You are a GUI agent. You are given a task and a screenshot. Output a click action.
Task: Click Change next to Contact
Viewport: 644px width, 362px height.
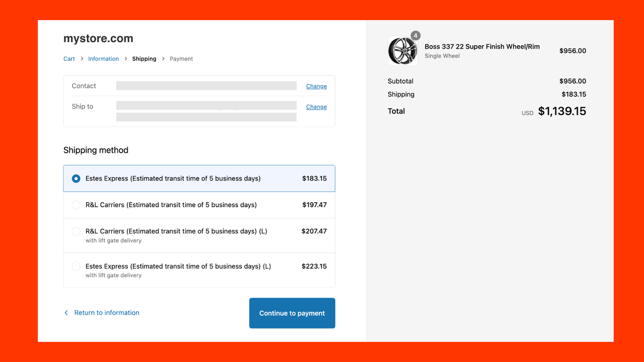(316, 86)
